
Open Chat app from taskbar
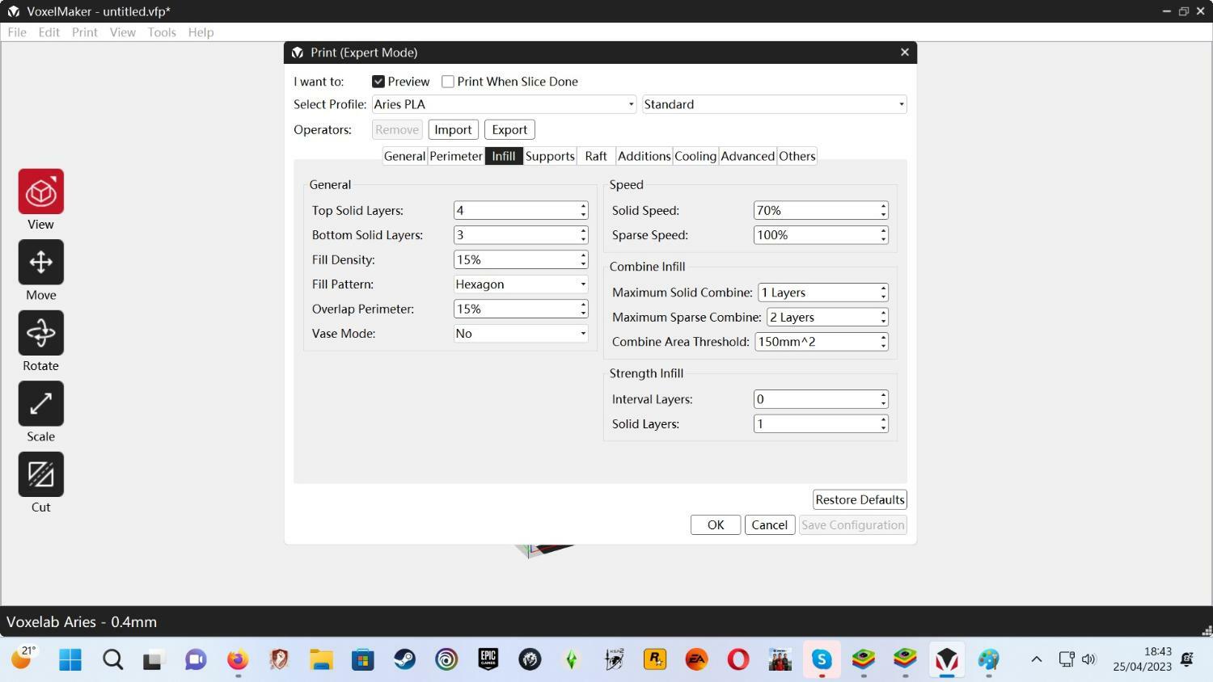[x=196, y=660]
